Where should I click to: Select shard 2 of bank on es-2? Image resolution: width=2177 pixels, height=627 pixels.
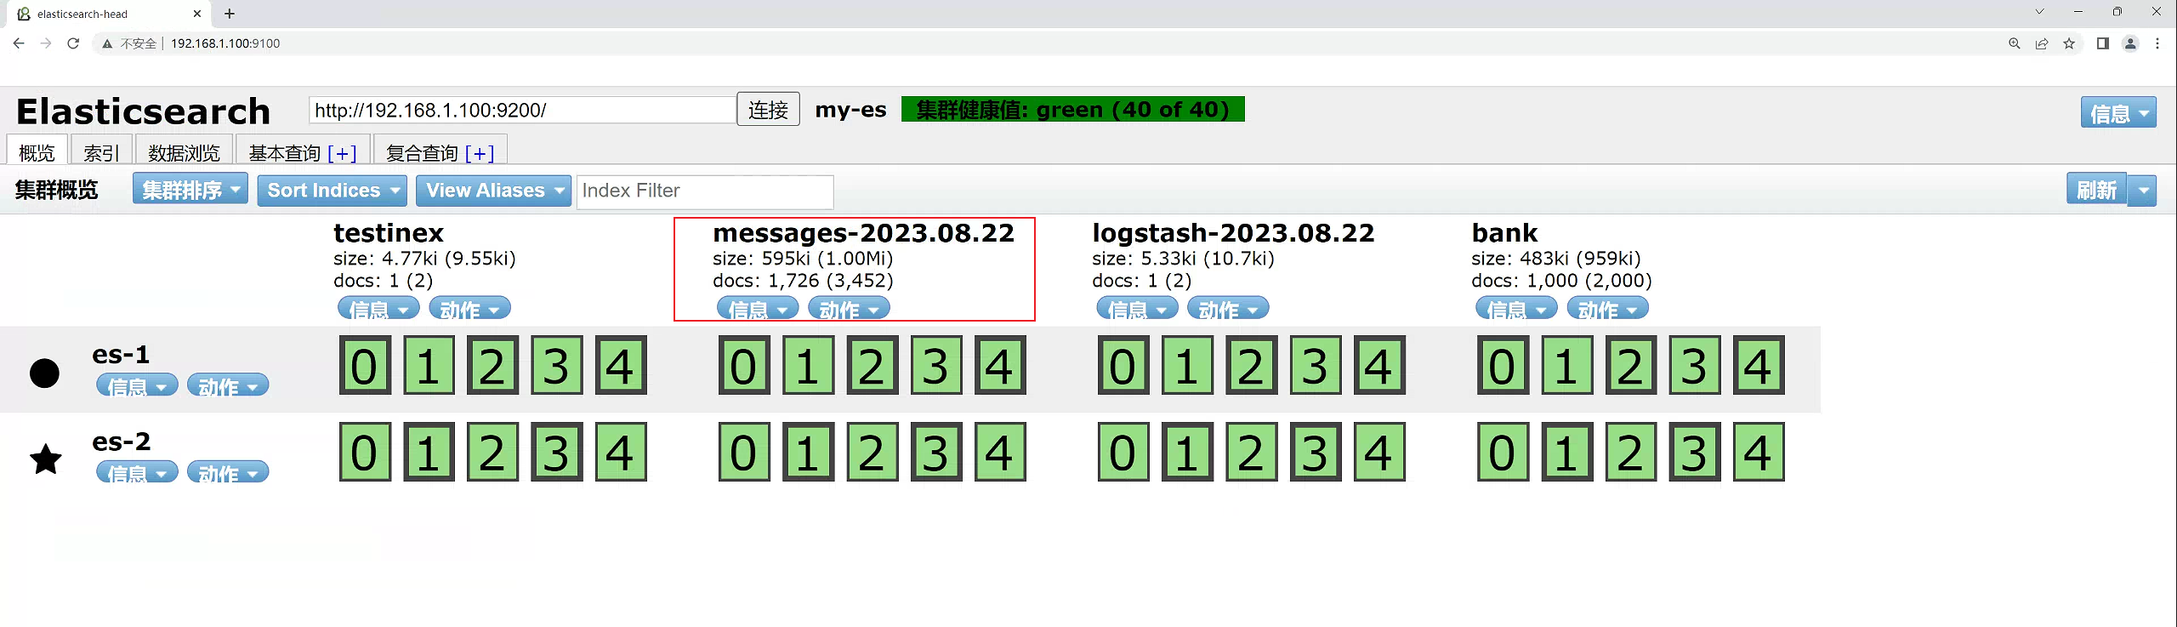click(1631, 452)
